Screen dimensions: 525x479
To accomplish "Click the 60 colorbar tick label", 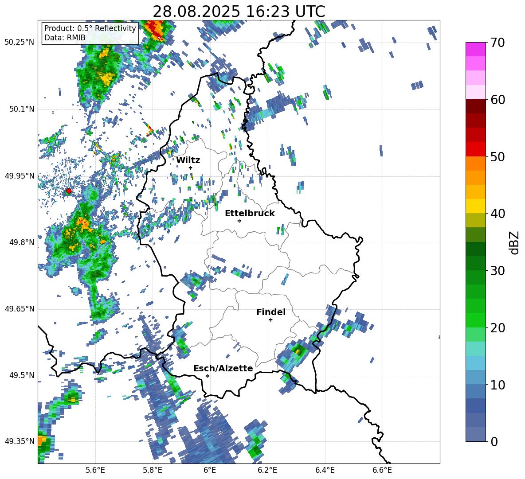I will pyautogui.click(x=497, y=100).
